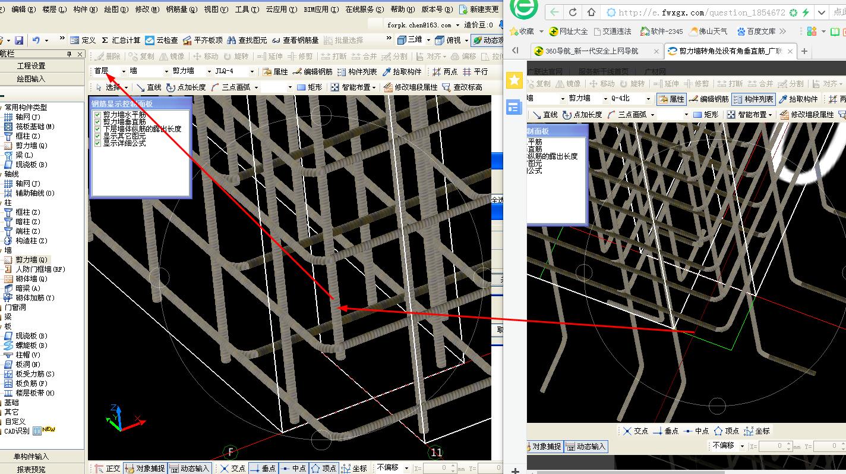Select 人防门框墙(RF) tree item
This screenshot has height=474, width=846.
pyautogui.click(x=35, y=269)
